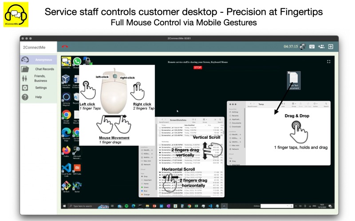Click the Search icon in the Temp Finder toolbar

tap(326, 104)
